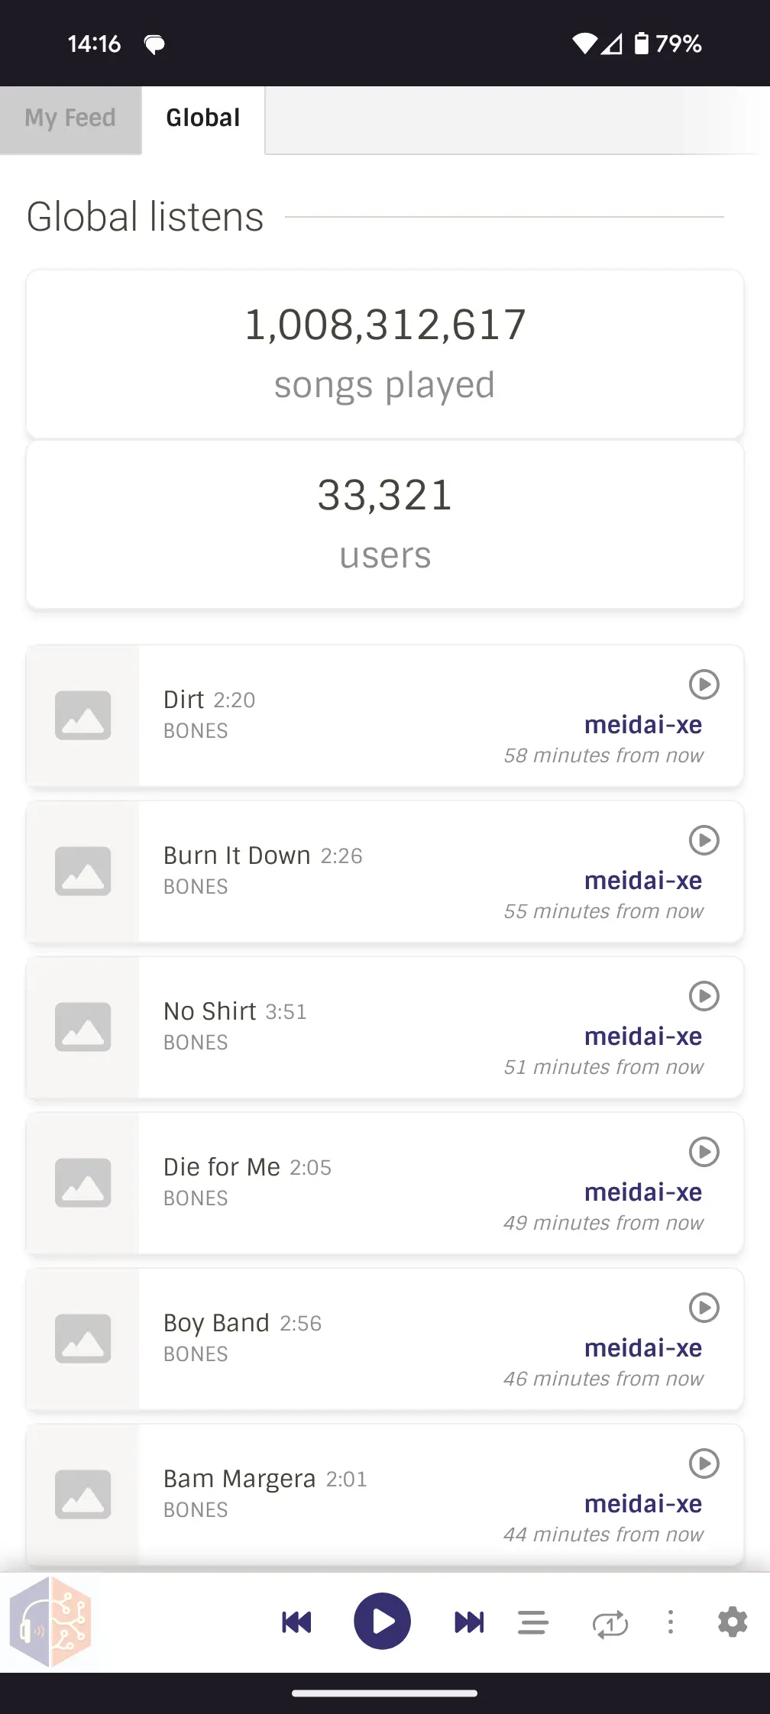Toggle the repeat-one loop mode
Viewport: 770px width, 1714px height.
point(610,1623)
